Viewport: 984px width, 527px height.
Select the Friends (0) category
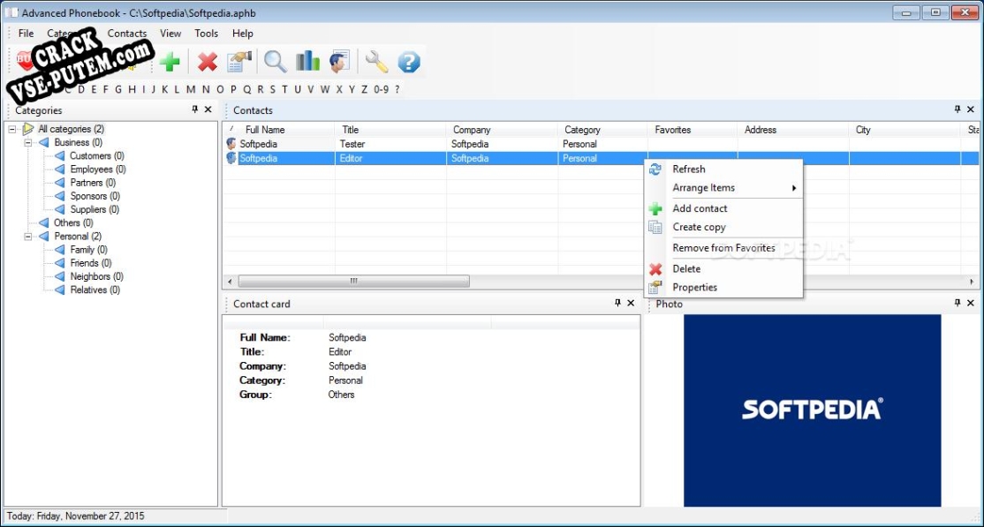point(91,263)
